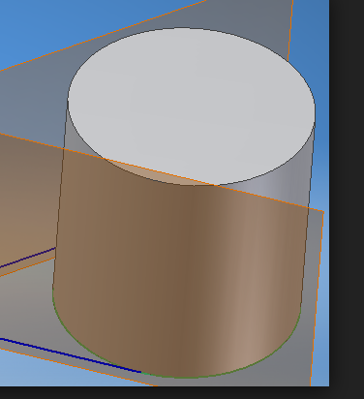Select the gray translucent plane at lower left
Screen dimensions: 364x399
pos(26,307)
